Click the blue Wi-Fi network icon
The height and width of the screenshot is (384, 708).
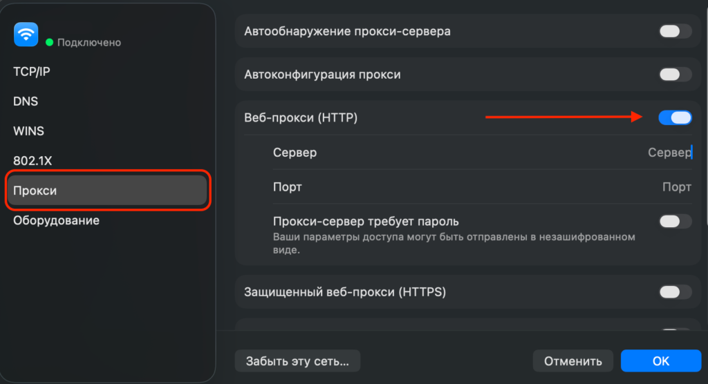tap(26, 34)
